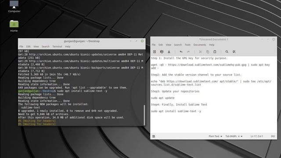Click terminal line 'The following NEW packages will be installed:'

(x=53, y=104)
